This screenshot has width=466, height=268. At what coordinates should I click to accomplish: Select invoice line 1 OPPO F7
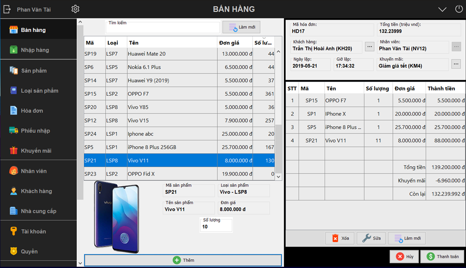(376, 100)
